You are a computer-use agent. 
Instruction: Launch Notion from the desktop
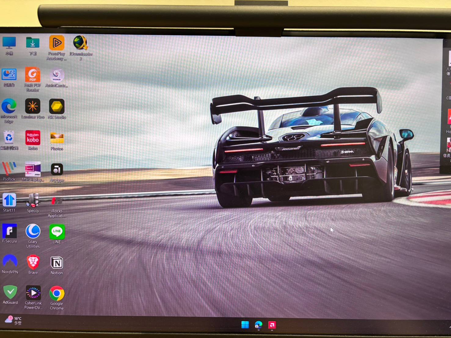click(57, 263)
